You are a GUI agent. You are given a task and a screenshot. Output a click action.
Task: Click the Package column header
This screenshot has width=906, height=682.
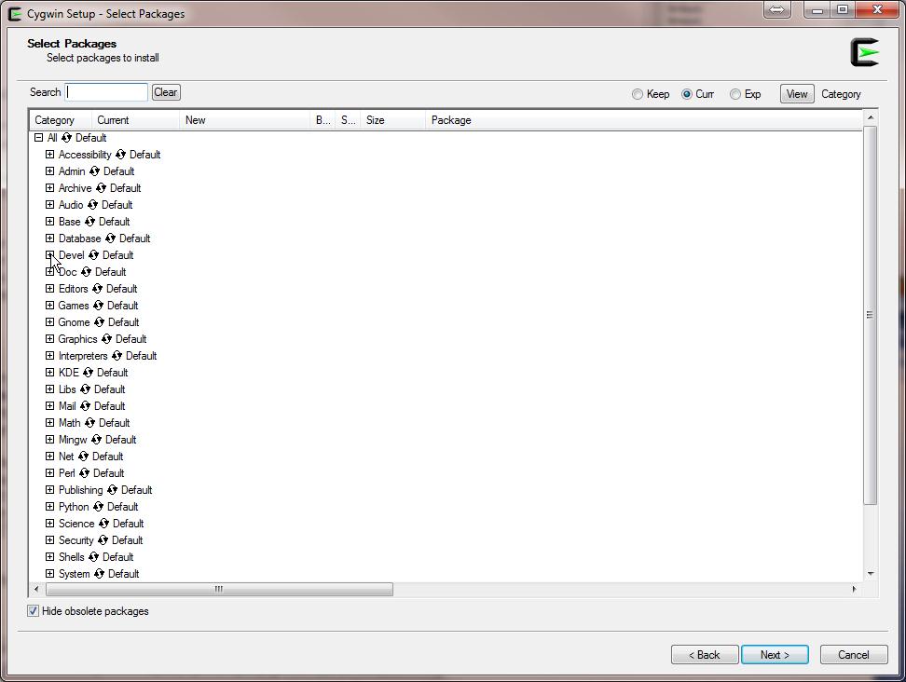(x=644, y=120)
